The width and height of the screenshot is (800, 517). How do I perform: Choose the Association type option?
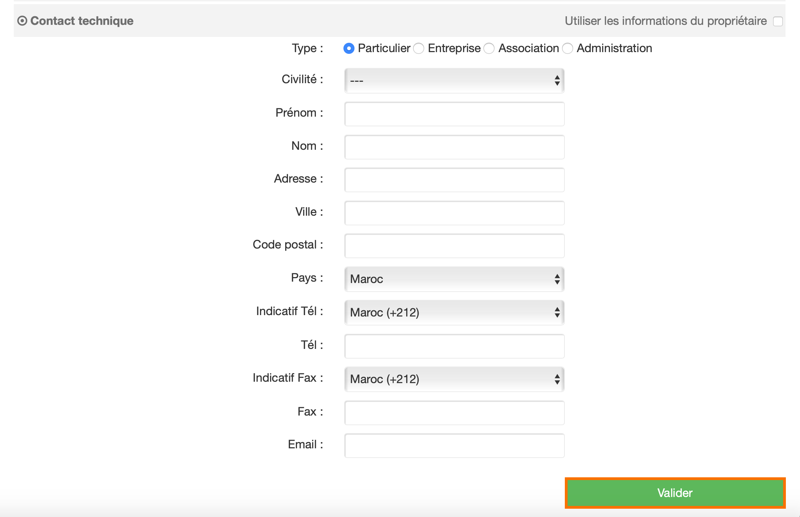click(489, 48)
